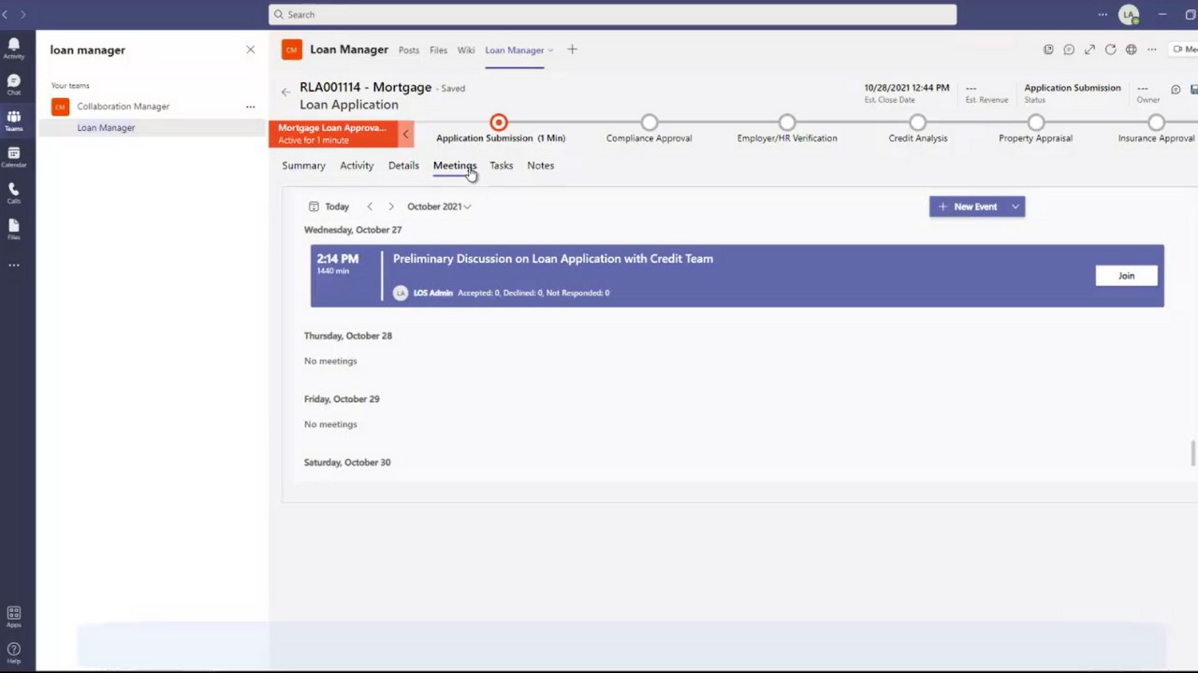Image resolution: width=1198 pixels, height=673 pixels.
Task: Go to next period in calendar
Action: 391,207
